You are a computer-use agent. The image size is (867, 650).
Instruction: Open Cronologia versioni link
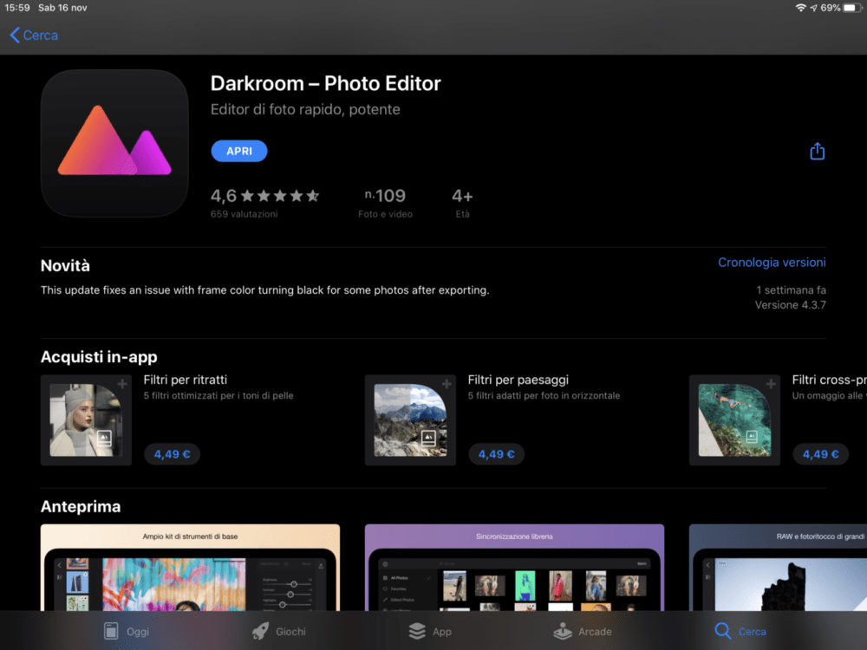click(x=772, y=263)
